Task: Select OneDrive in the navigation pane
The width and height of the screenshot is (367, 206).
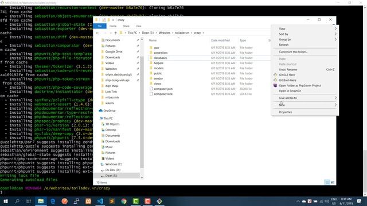Action: pos(110,110)
